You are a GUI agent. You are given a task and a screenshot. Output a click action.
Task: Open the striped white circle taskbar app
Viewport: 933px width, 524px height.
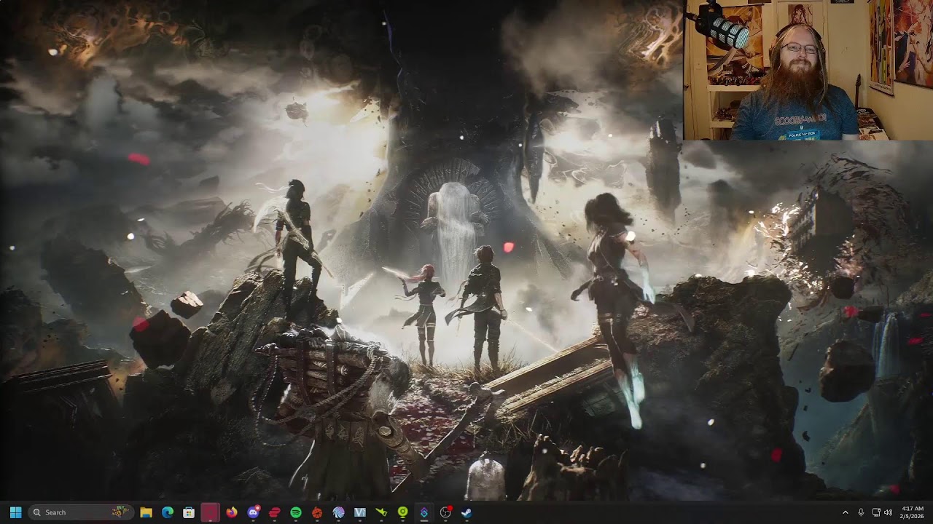(338, 512)
